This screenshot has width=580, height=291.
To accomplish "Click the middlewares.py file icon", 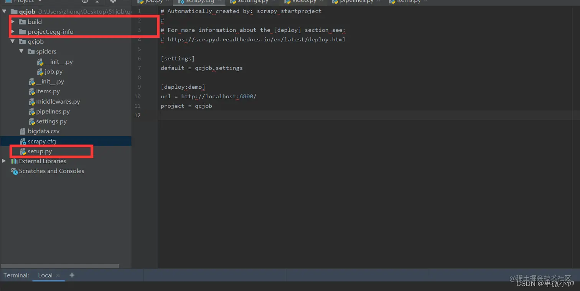I will coord(32,102).
